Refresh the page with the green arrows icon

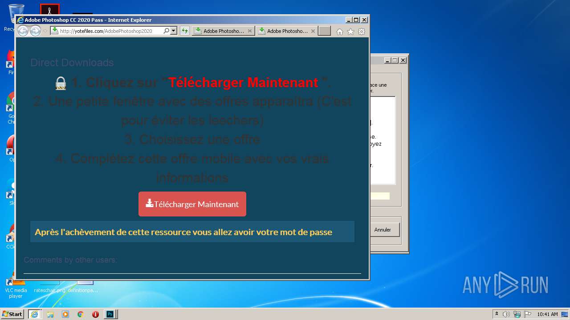185,31
